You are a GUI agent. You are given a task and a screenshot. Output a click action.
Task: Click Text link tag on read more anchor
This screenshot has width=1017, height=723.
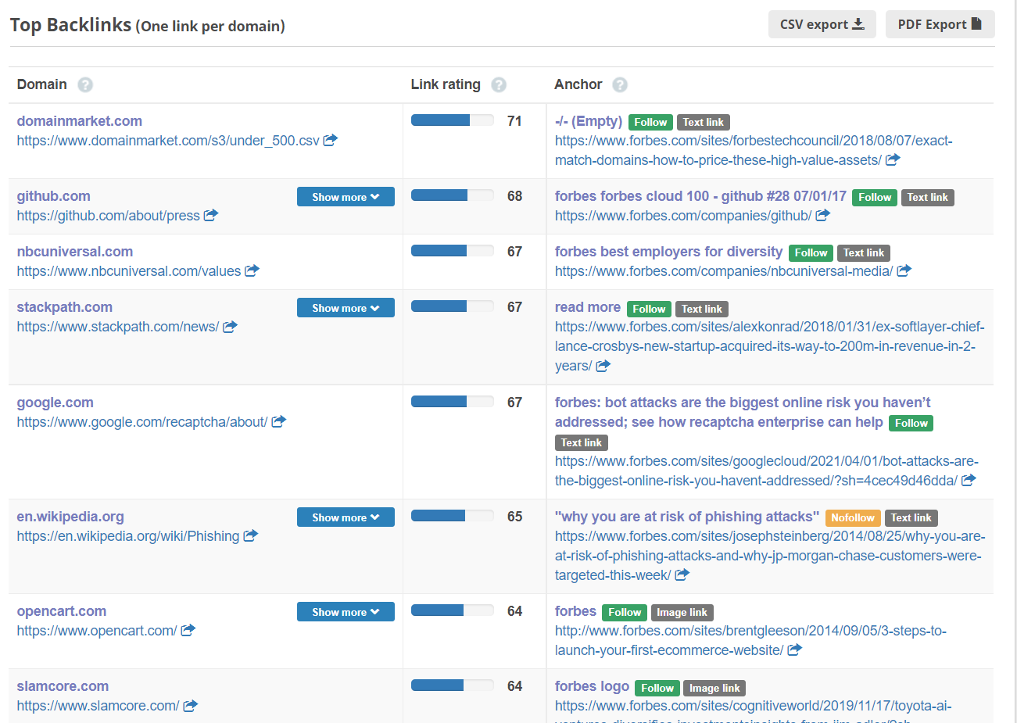pos(702,309)
